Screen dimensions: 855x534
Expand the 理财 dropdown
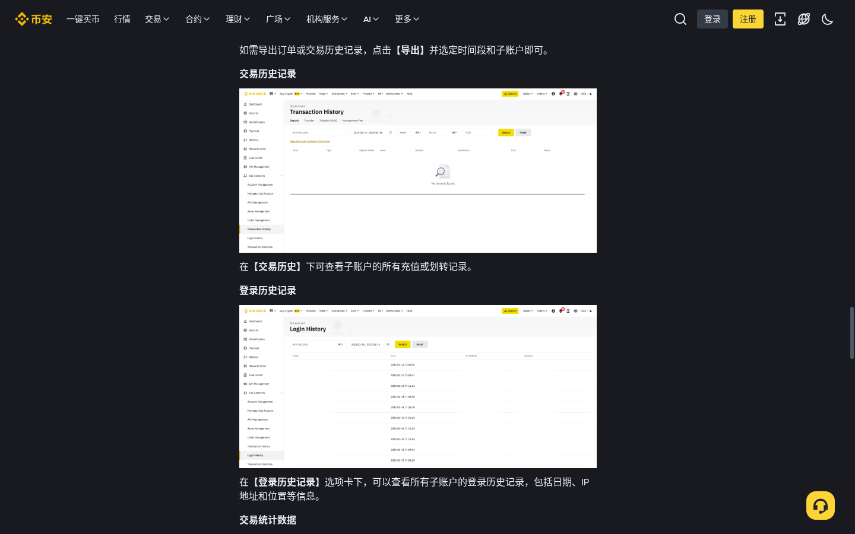(238, 19)
